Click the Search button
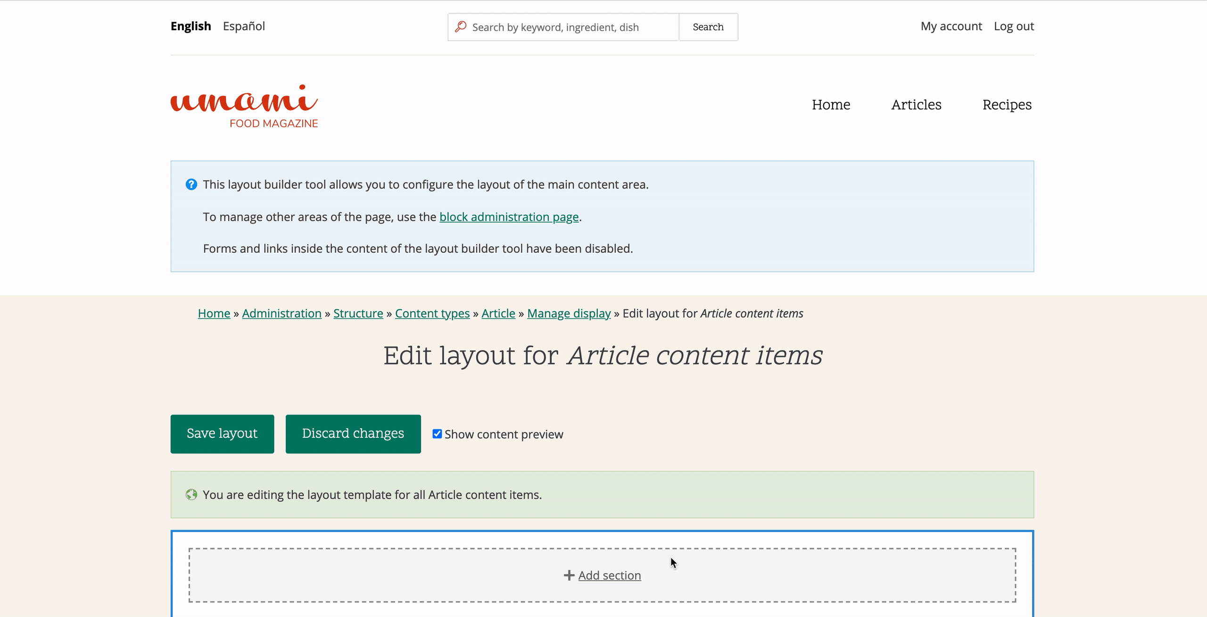This screenshot has width=1207, height=617. (x=708, y=26)
